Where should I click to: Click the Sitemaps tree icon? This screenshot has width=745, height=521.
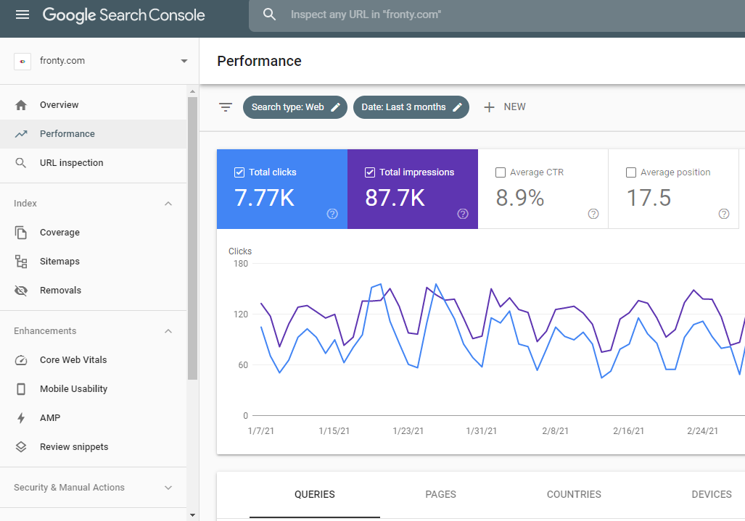(21, 262)
